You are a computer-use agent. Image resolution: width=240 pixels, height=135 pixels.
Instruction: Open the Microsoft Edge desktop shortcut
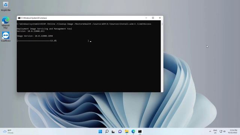(x=6, y=22)
